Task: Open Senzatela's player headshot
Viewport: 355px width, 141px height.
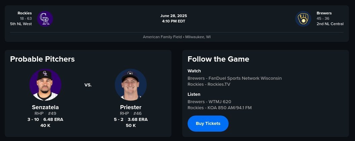Action: [45, 85]
